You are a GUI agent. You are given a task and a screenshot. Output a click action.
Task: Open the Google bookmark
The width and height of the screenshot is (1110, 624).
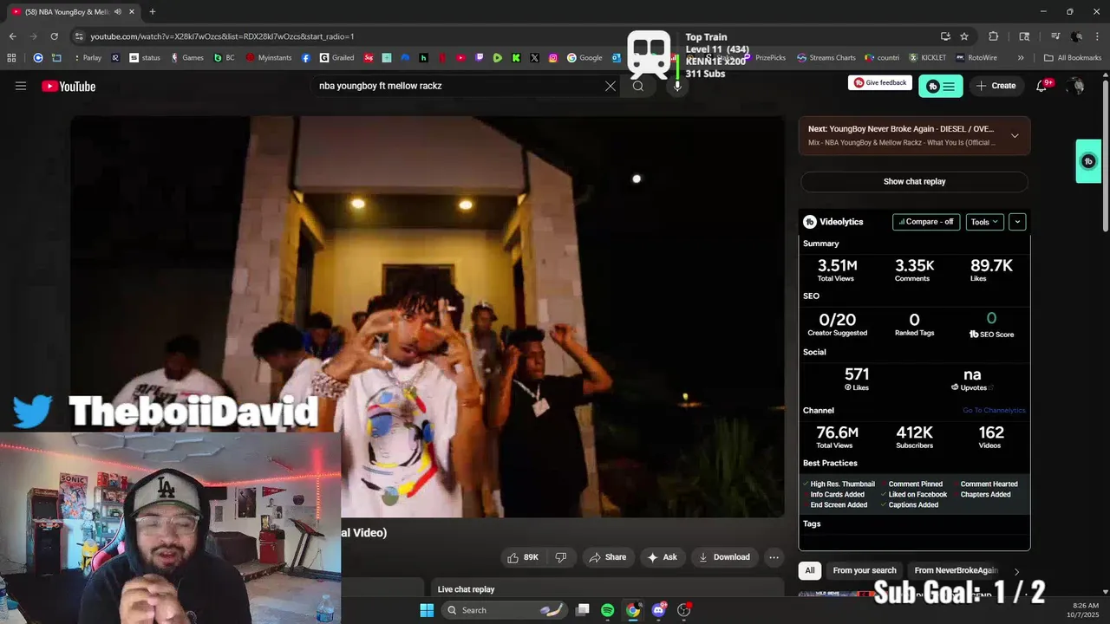point(585,58)
